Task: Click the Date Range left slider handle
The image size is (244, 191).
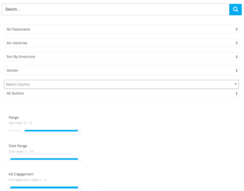Action: pos(9,159)
